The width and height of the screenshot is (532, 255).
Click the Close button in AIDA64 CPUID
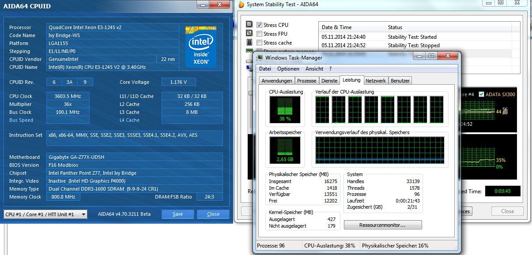click(213, 214)
